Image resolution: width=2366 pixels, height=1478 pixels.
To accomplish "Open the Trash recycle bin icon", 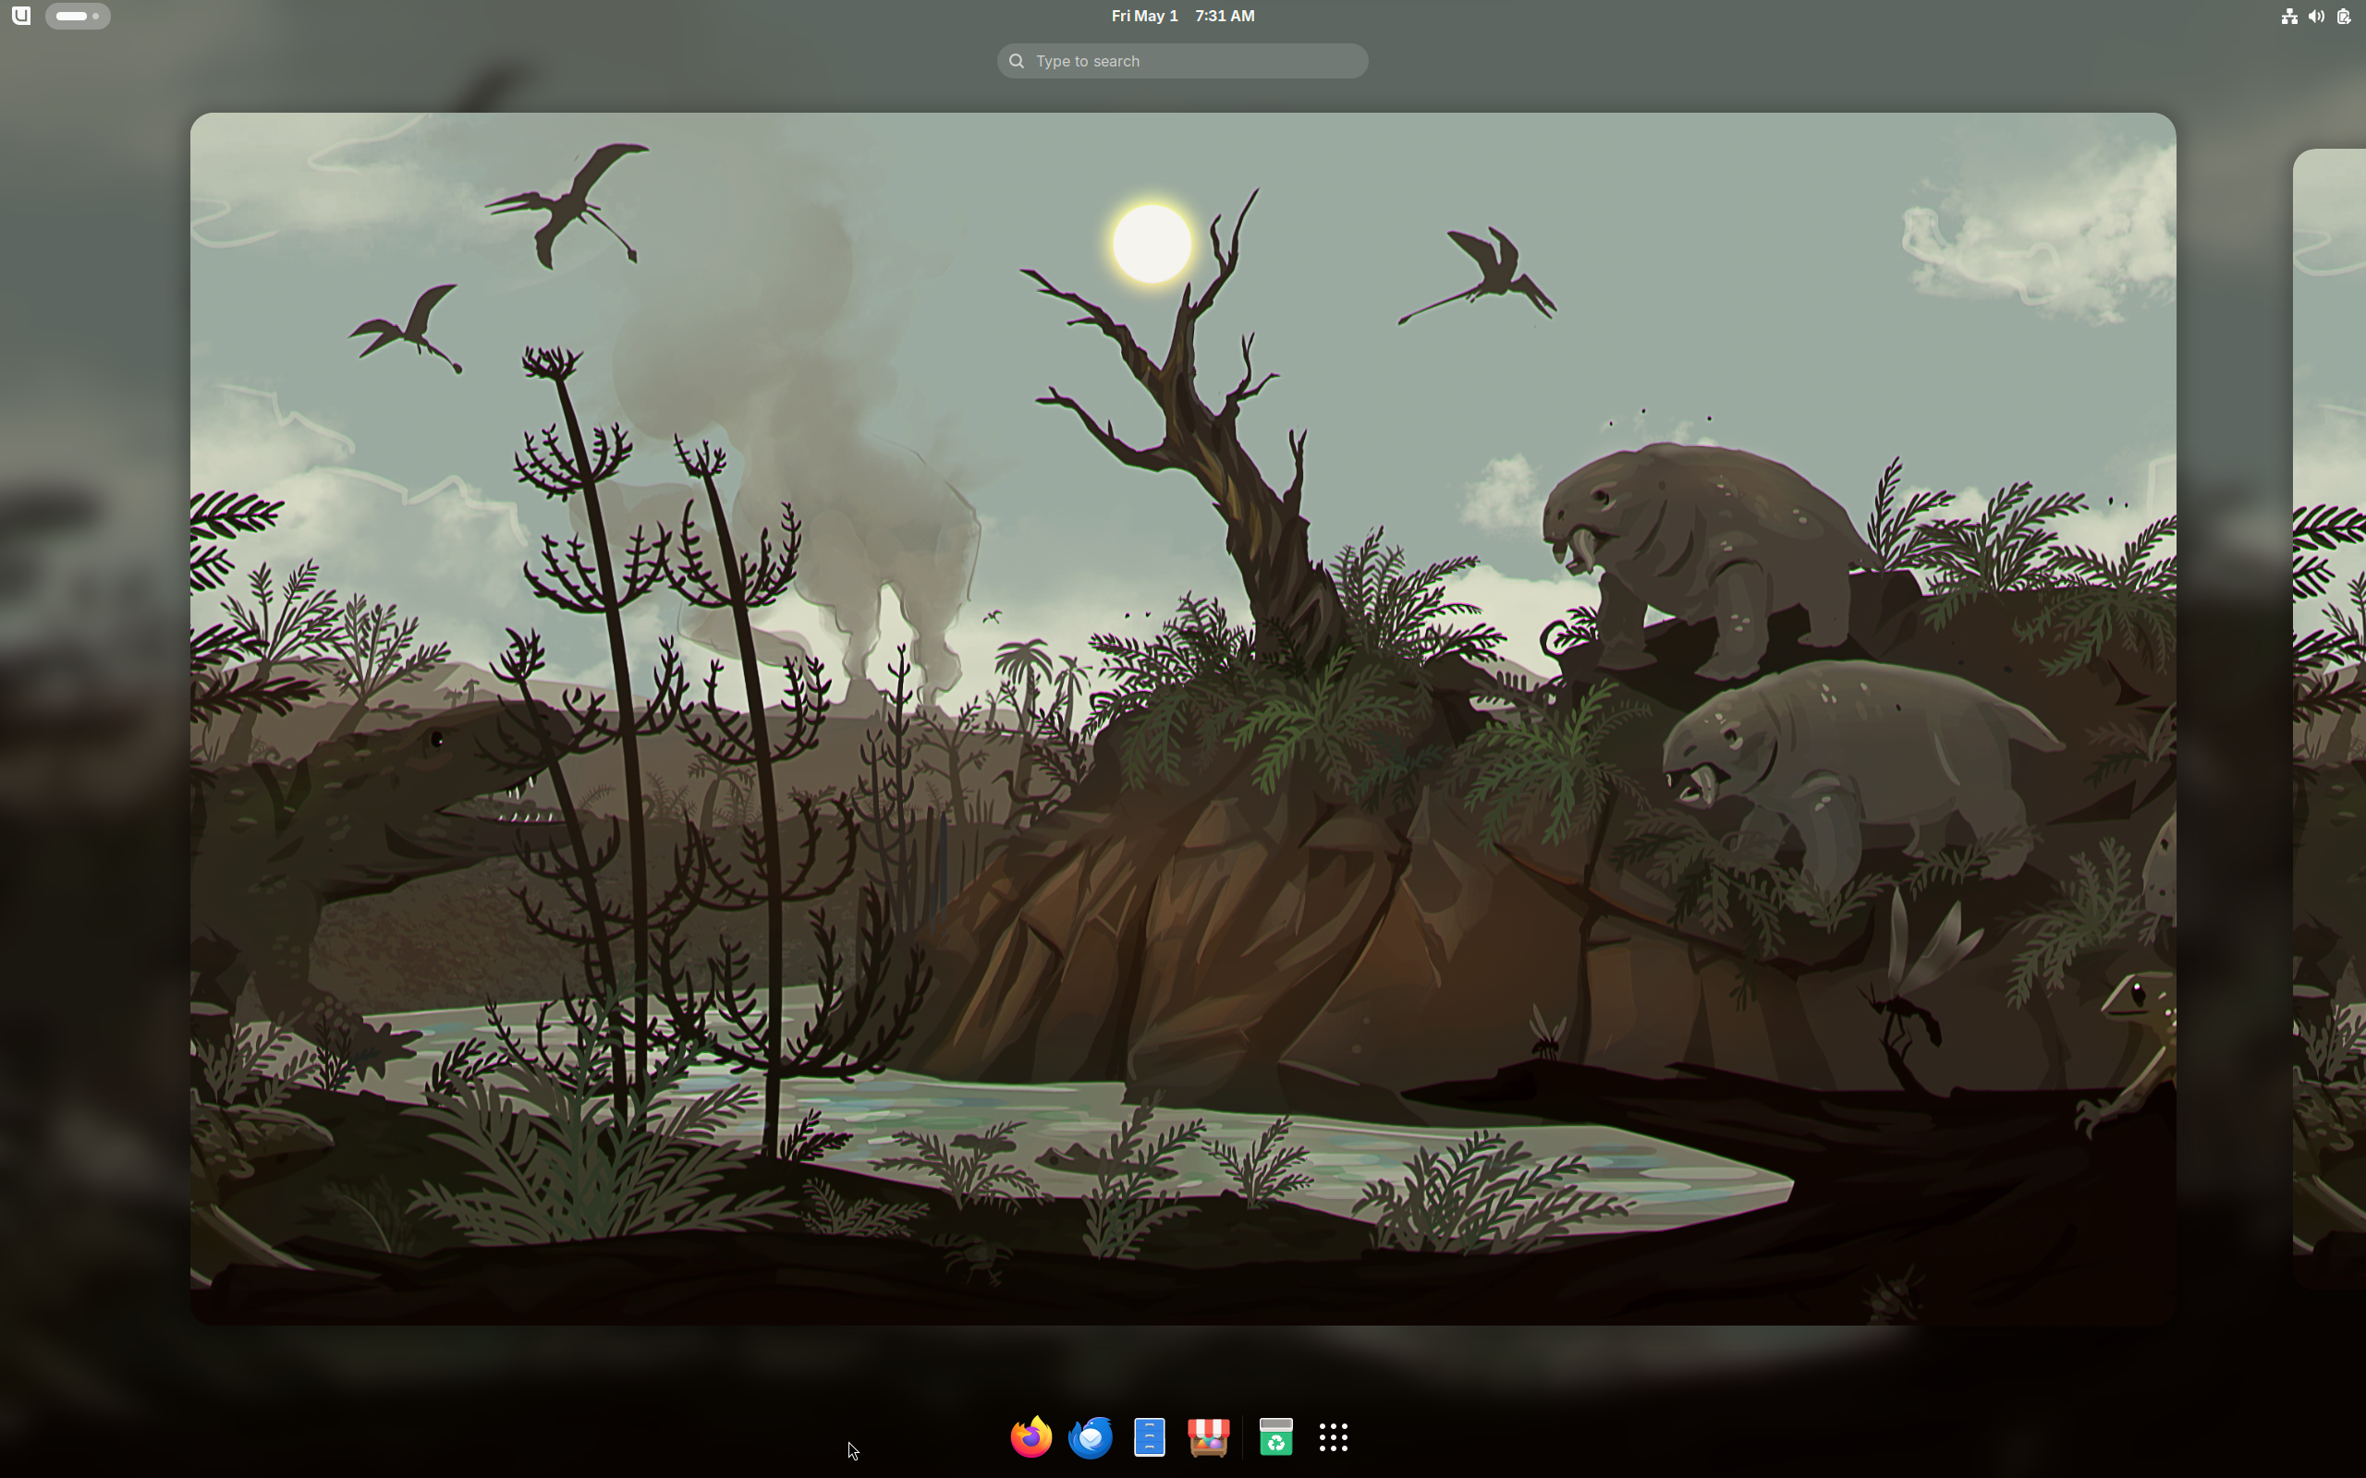I will coord(1275,1437).
